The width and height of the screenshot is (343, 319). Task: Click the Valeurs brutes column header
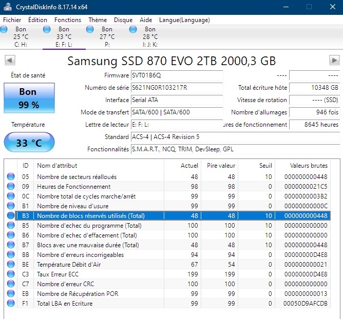click(303, 166)
